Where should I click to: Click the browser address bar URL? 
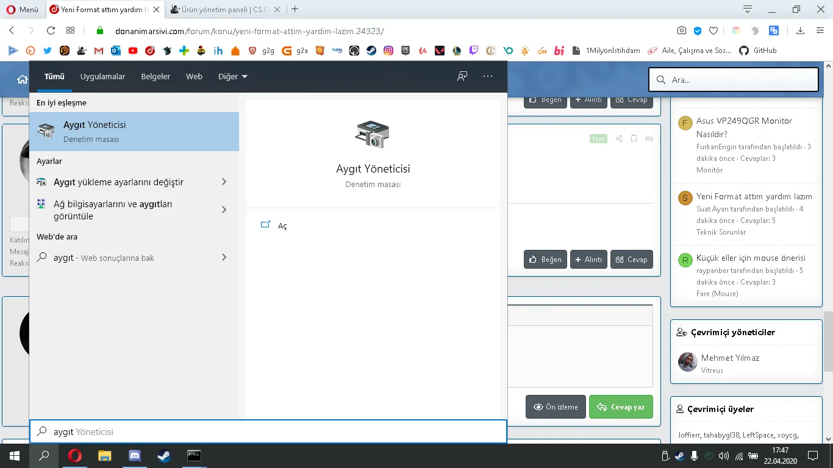tap(249, 31)
